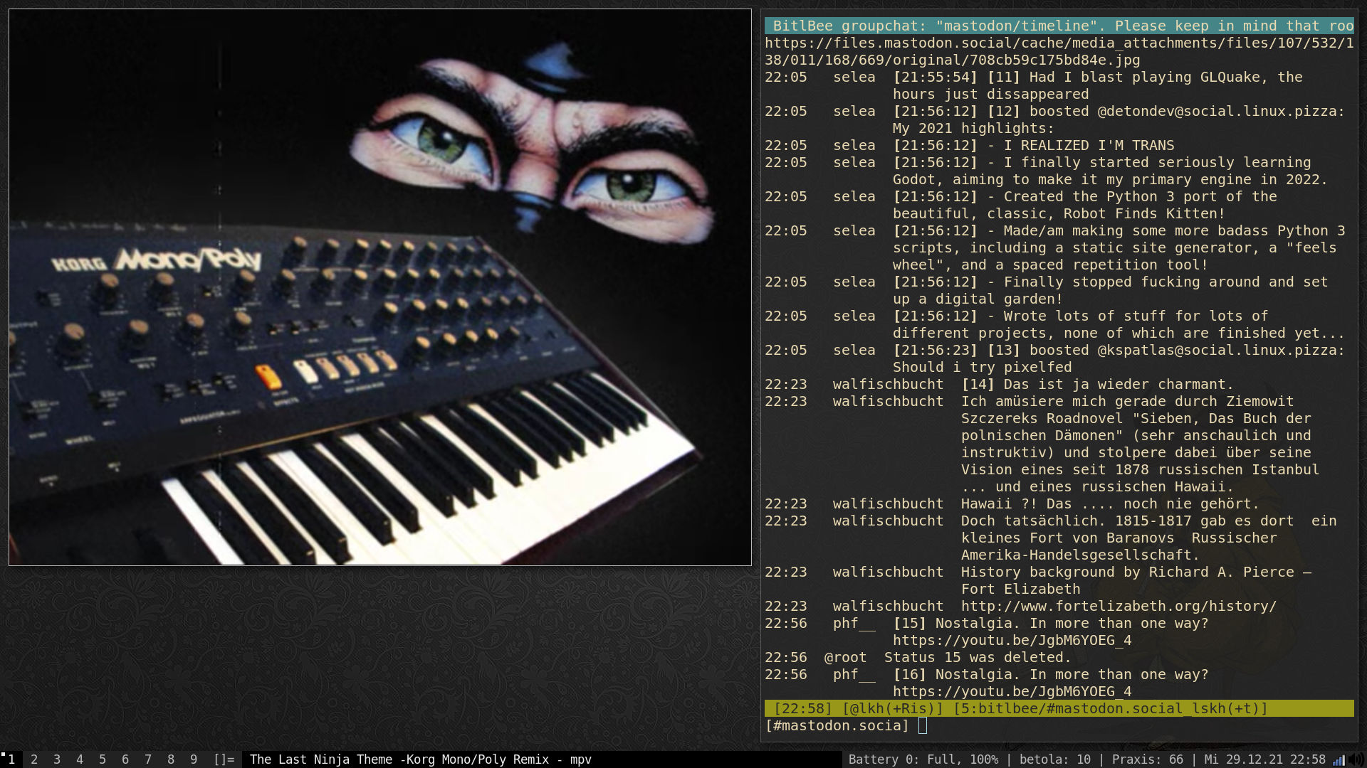Image resolution: width=1367 pixels, height=768 pixels.
Task: Click the []= tiling layout symbol
Action: 224,759
